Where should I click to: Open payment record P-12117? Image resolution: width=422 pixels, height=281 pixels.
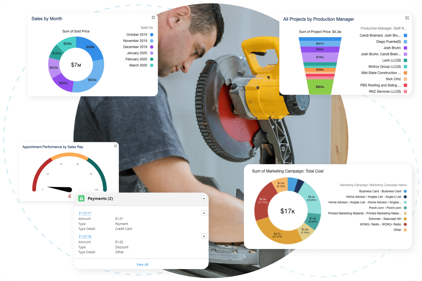coord(85,213)
